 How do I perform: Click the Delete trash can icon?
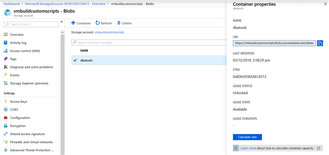click(x=119, y=23)
